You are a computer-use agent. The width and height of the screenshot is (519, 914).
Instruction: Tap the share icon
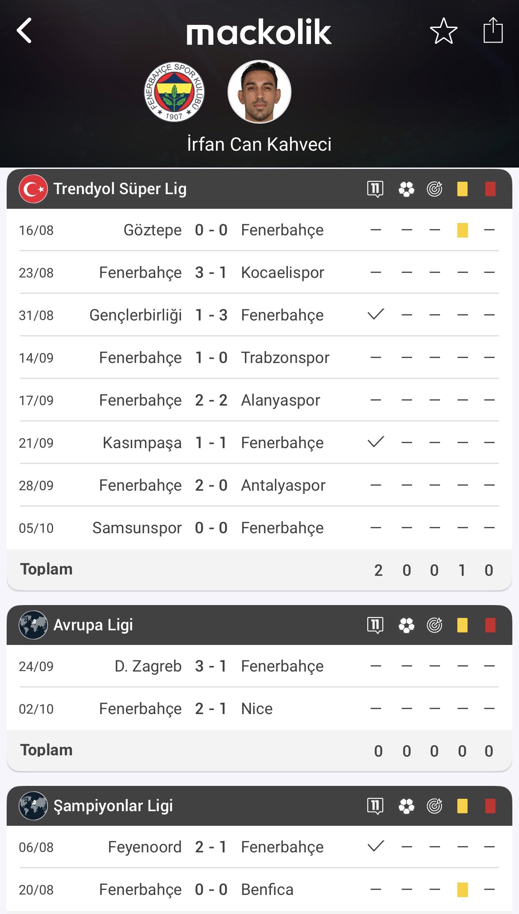coord(493,31)
